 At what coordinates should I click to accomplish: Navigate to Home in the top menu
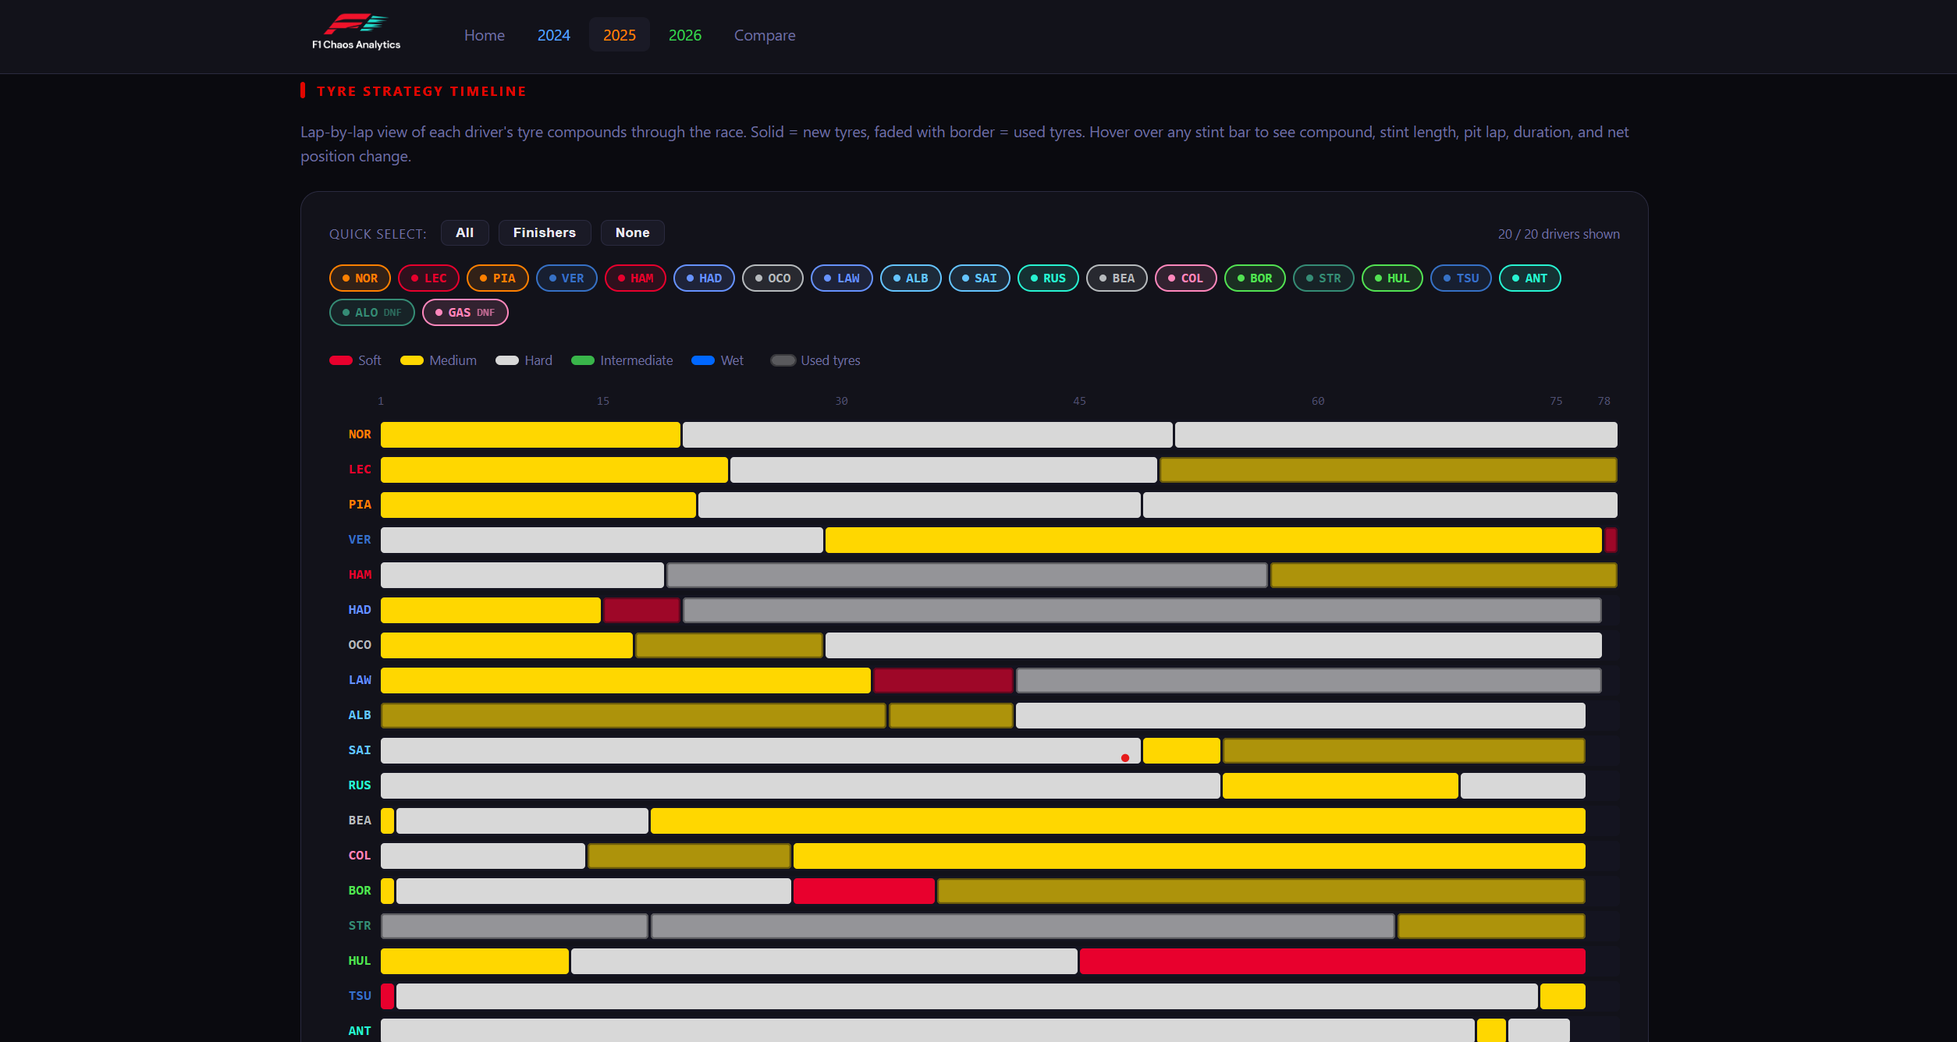pyautogui.click(x=484, y=35)
